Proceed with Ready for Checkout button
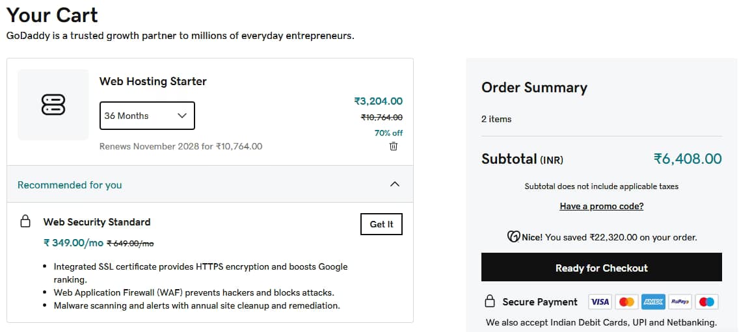The image size is (739, 332). (x=601, y=268)
